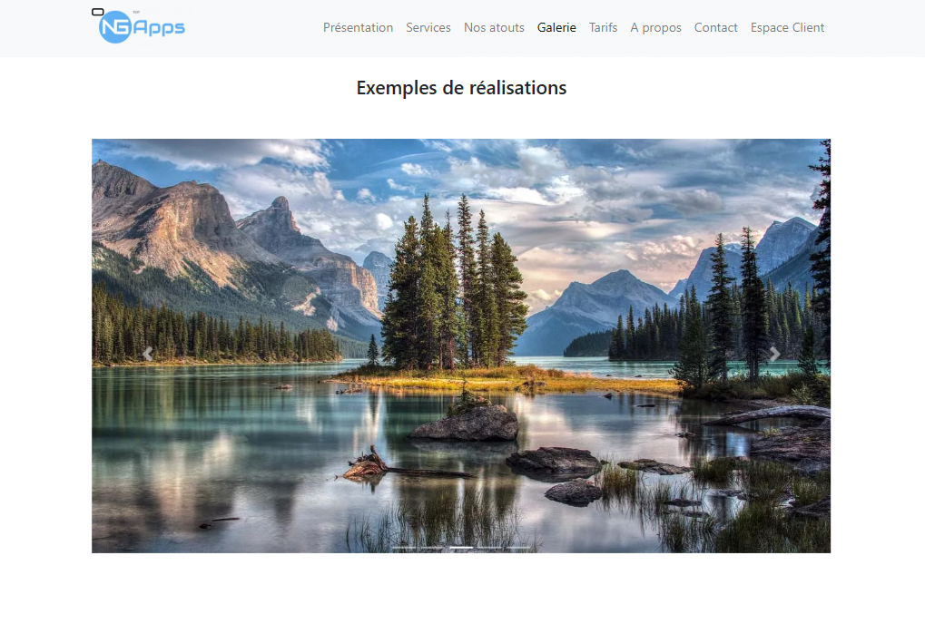
Task: Select fifth carousel slide indicator
Action: tap(517, 548)
